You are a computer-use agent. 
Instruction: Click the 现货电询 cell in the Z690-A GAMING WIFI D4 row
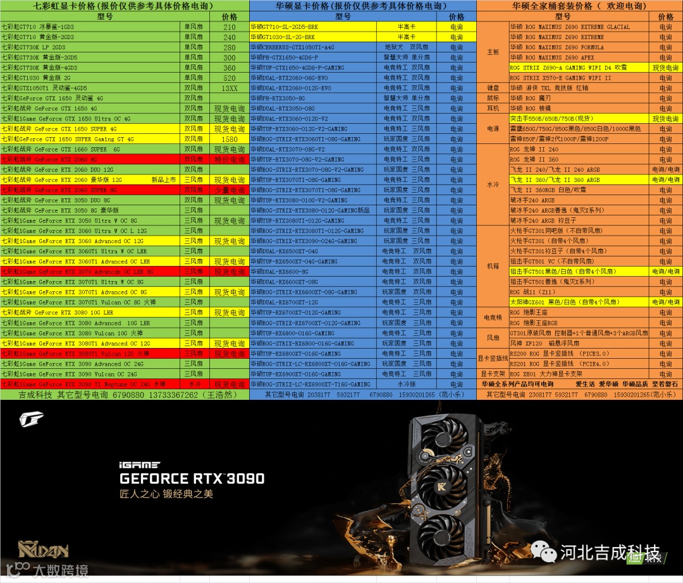665,68
